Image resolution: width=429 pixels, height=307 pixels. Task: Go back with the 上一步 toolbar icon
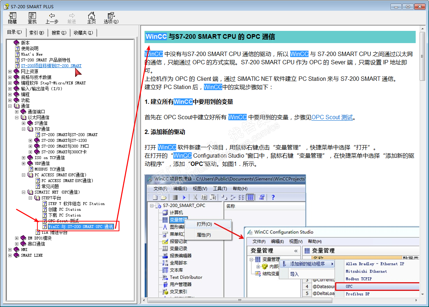(52, 15)
